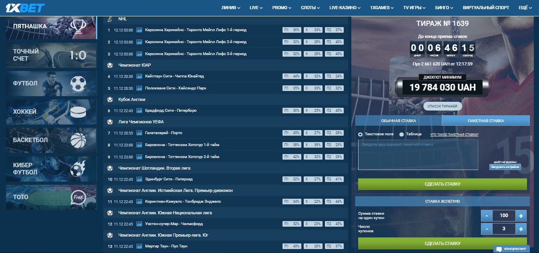The height and width of the screenshot is (253, 539).
Task: Switch to ОБЫЧНАЯ СТАВКА tab
Action: click(x=399, y=121)
